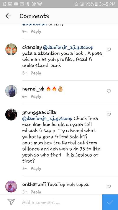
Task: Like hernel_vb's fire emoji comment
Action: click(x=109, y=91)
